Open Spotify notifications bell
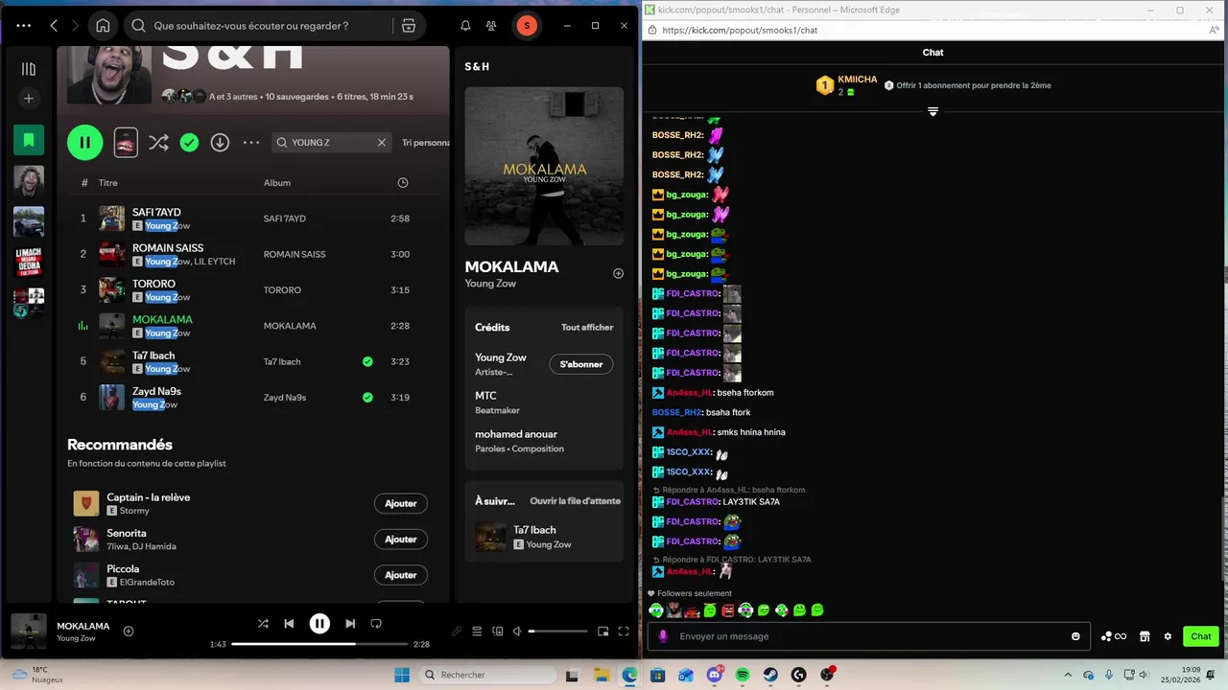This screenshot has width=1228, height=690. [x=465, y=26]
